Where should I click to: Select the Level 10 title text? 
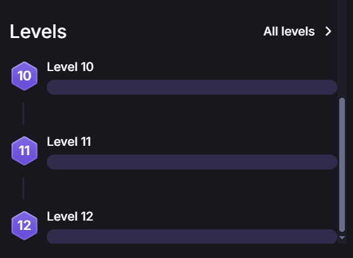click(70, 67)
